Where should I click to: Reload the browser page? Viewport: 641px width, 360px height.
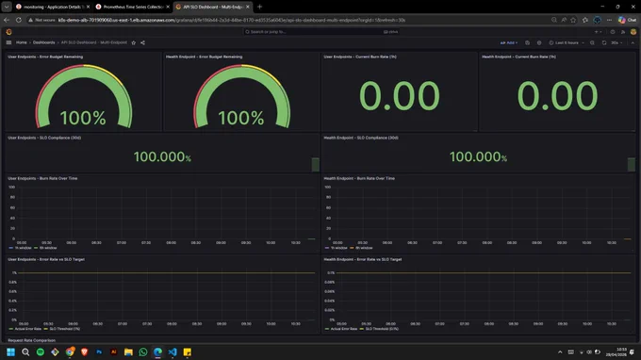[19, 20]
